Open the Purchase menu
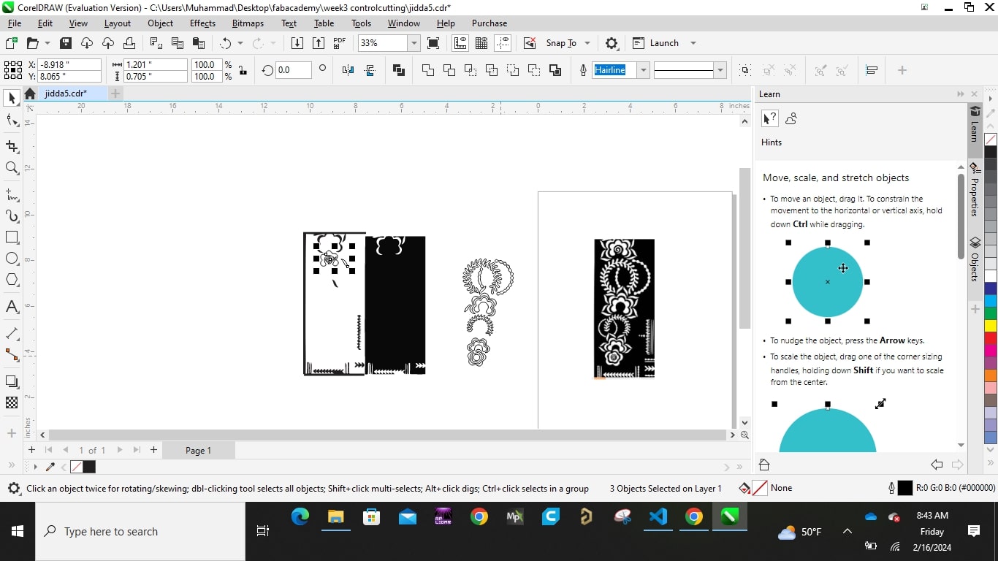998x561 pixels. [490, 23]
